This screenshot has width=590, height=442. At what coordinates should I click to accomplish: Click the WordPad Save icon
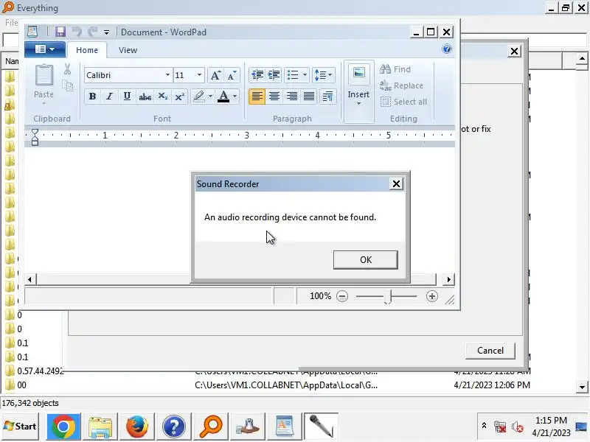[x=60, y=32]
